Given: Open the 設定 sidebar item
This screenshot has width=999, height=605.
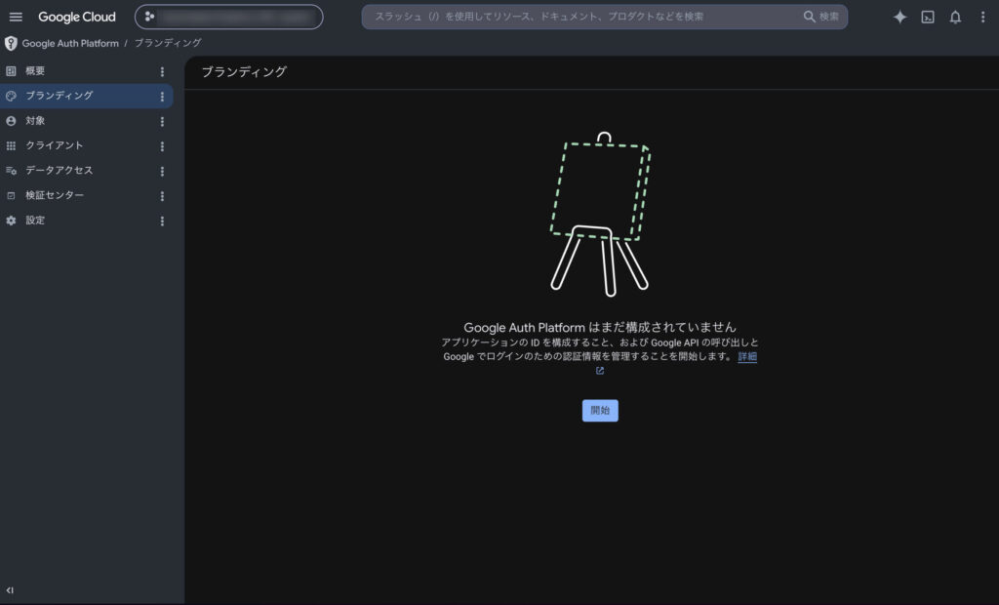Looking at the screenshot, I should click(x=87, y=221).
